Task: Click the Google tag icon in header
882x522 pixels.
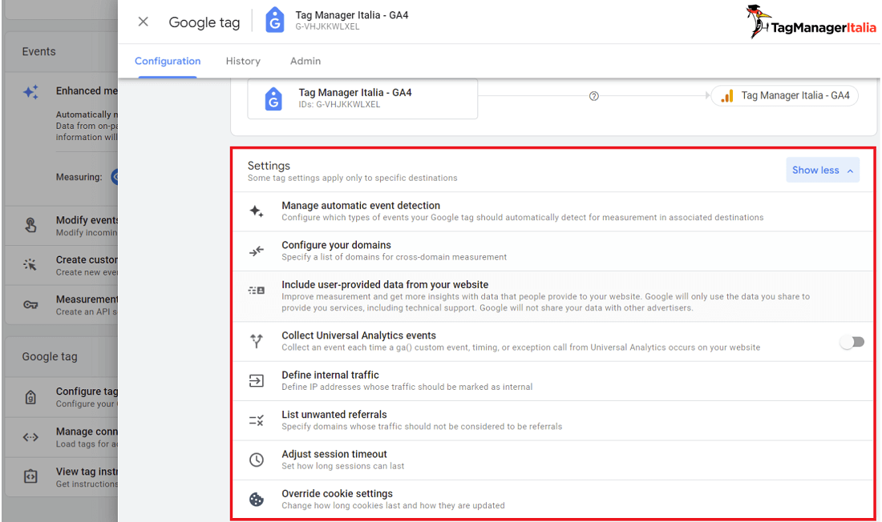Action: tap(274, 20)
